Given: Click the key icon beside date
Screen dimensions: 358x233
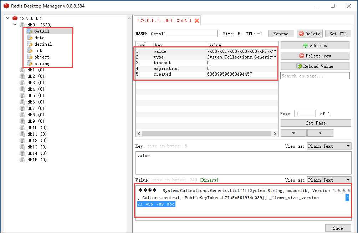Looking at the screenshot, I should [30, 37].
